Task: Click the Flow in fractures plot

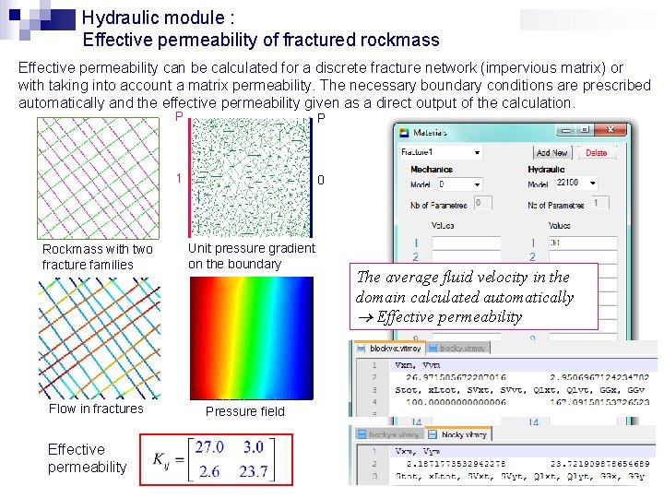Action: (99, 338)
